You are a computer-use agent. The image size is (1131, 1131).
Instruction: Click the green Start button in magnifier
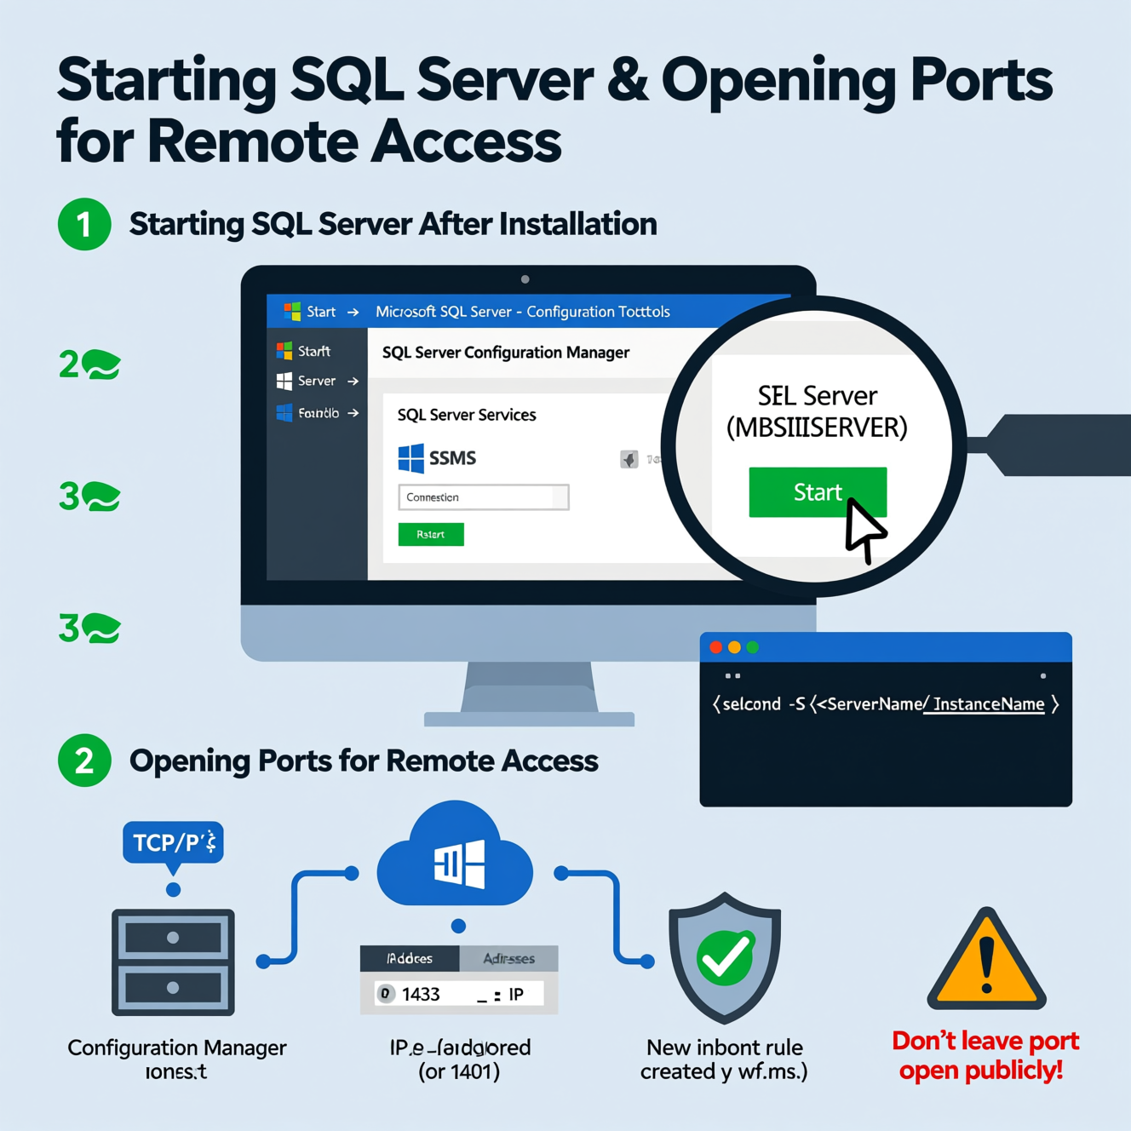pos(816,491)
